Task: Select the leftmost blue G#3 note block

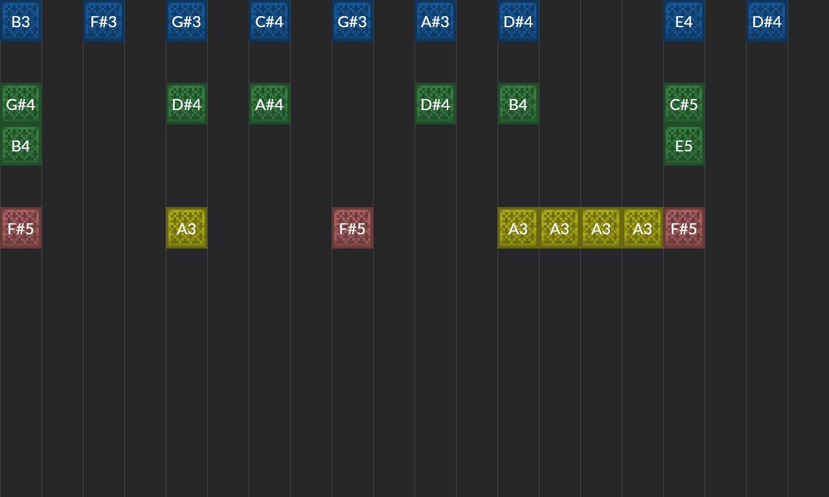Action: [187, 21]
